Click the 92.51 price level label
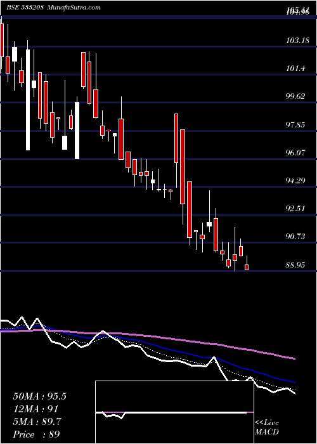The width and height of the screenshot is (317, 444). 296,209
